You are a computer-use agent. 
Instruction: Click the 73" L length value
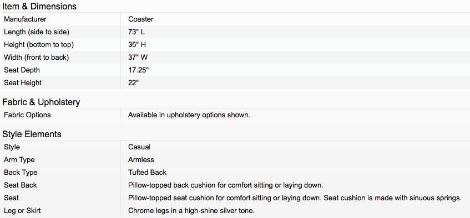(x=137, y=32)
